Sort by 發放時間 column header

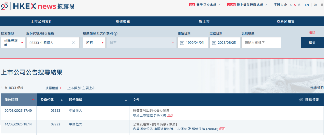[19, 100]
